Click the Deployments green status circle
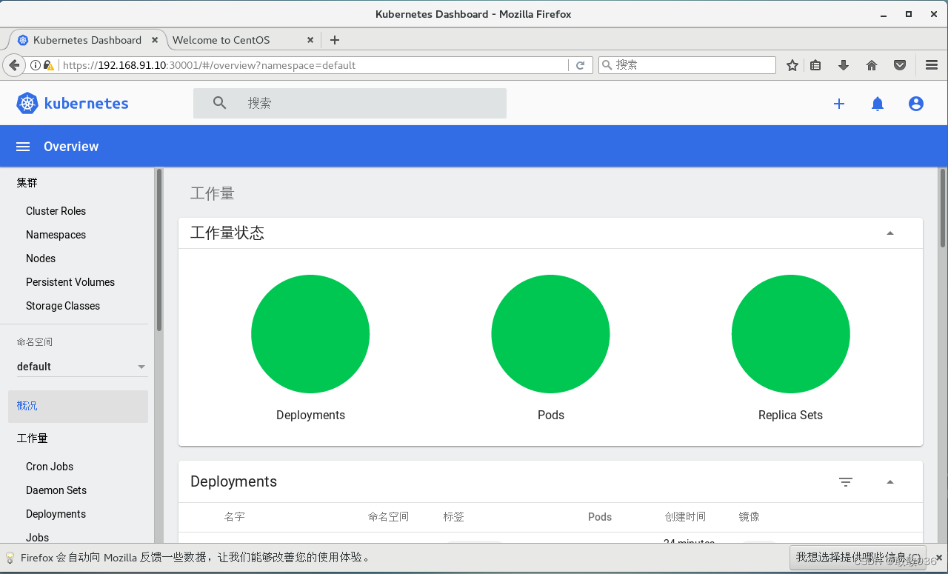Image resolution: width=948 pixels, height=574 pixels. (x=310, y=334)
